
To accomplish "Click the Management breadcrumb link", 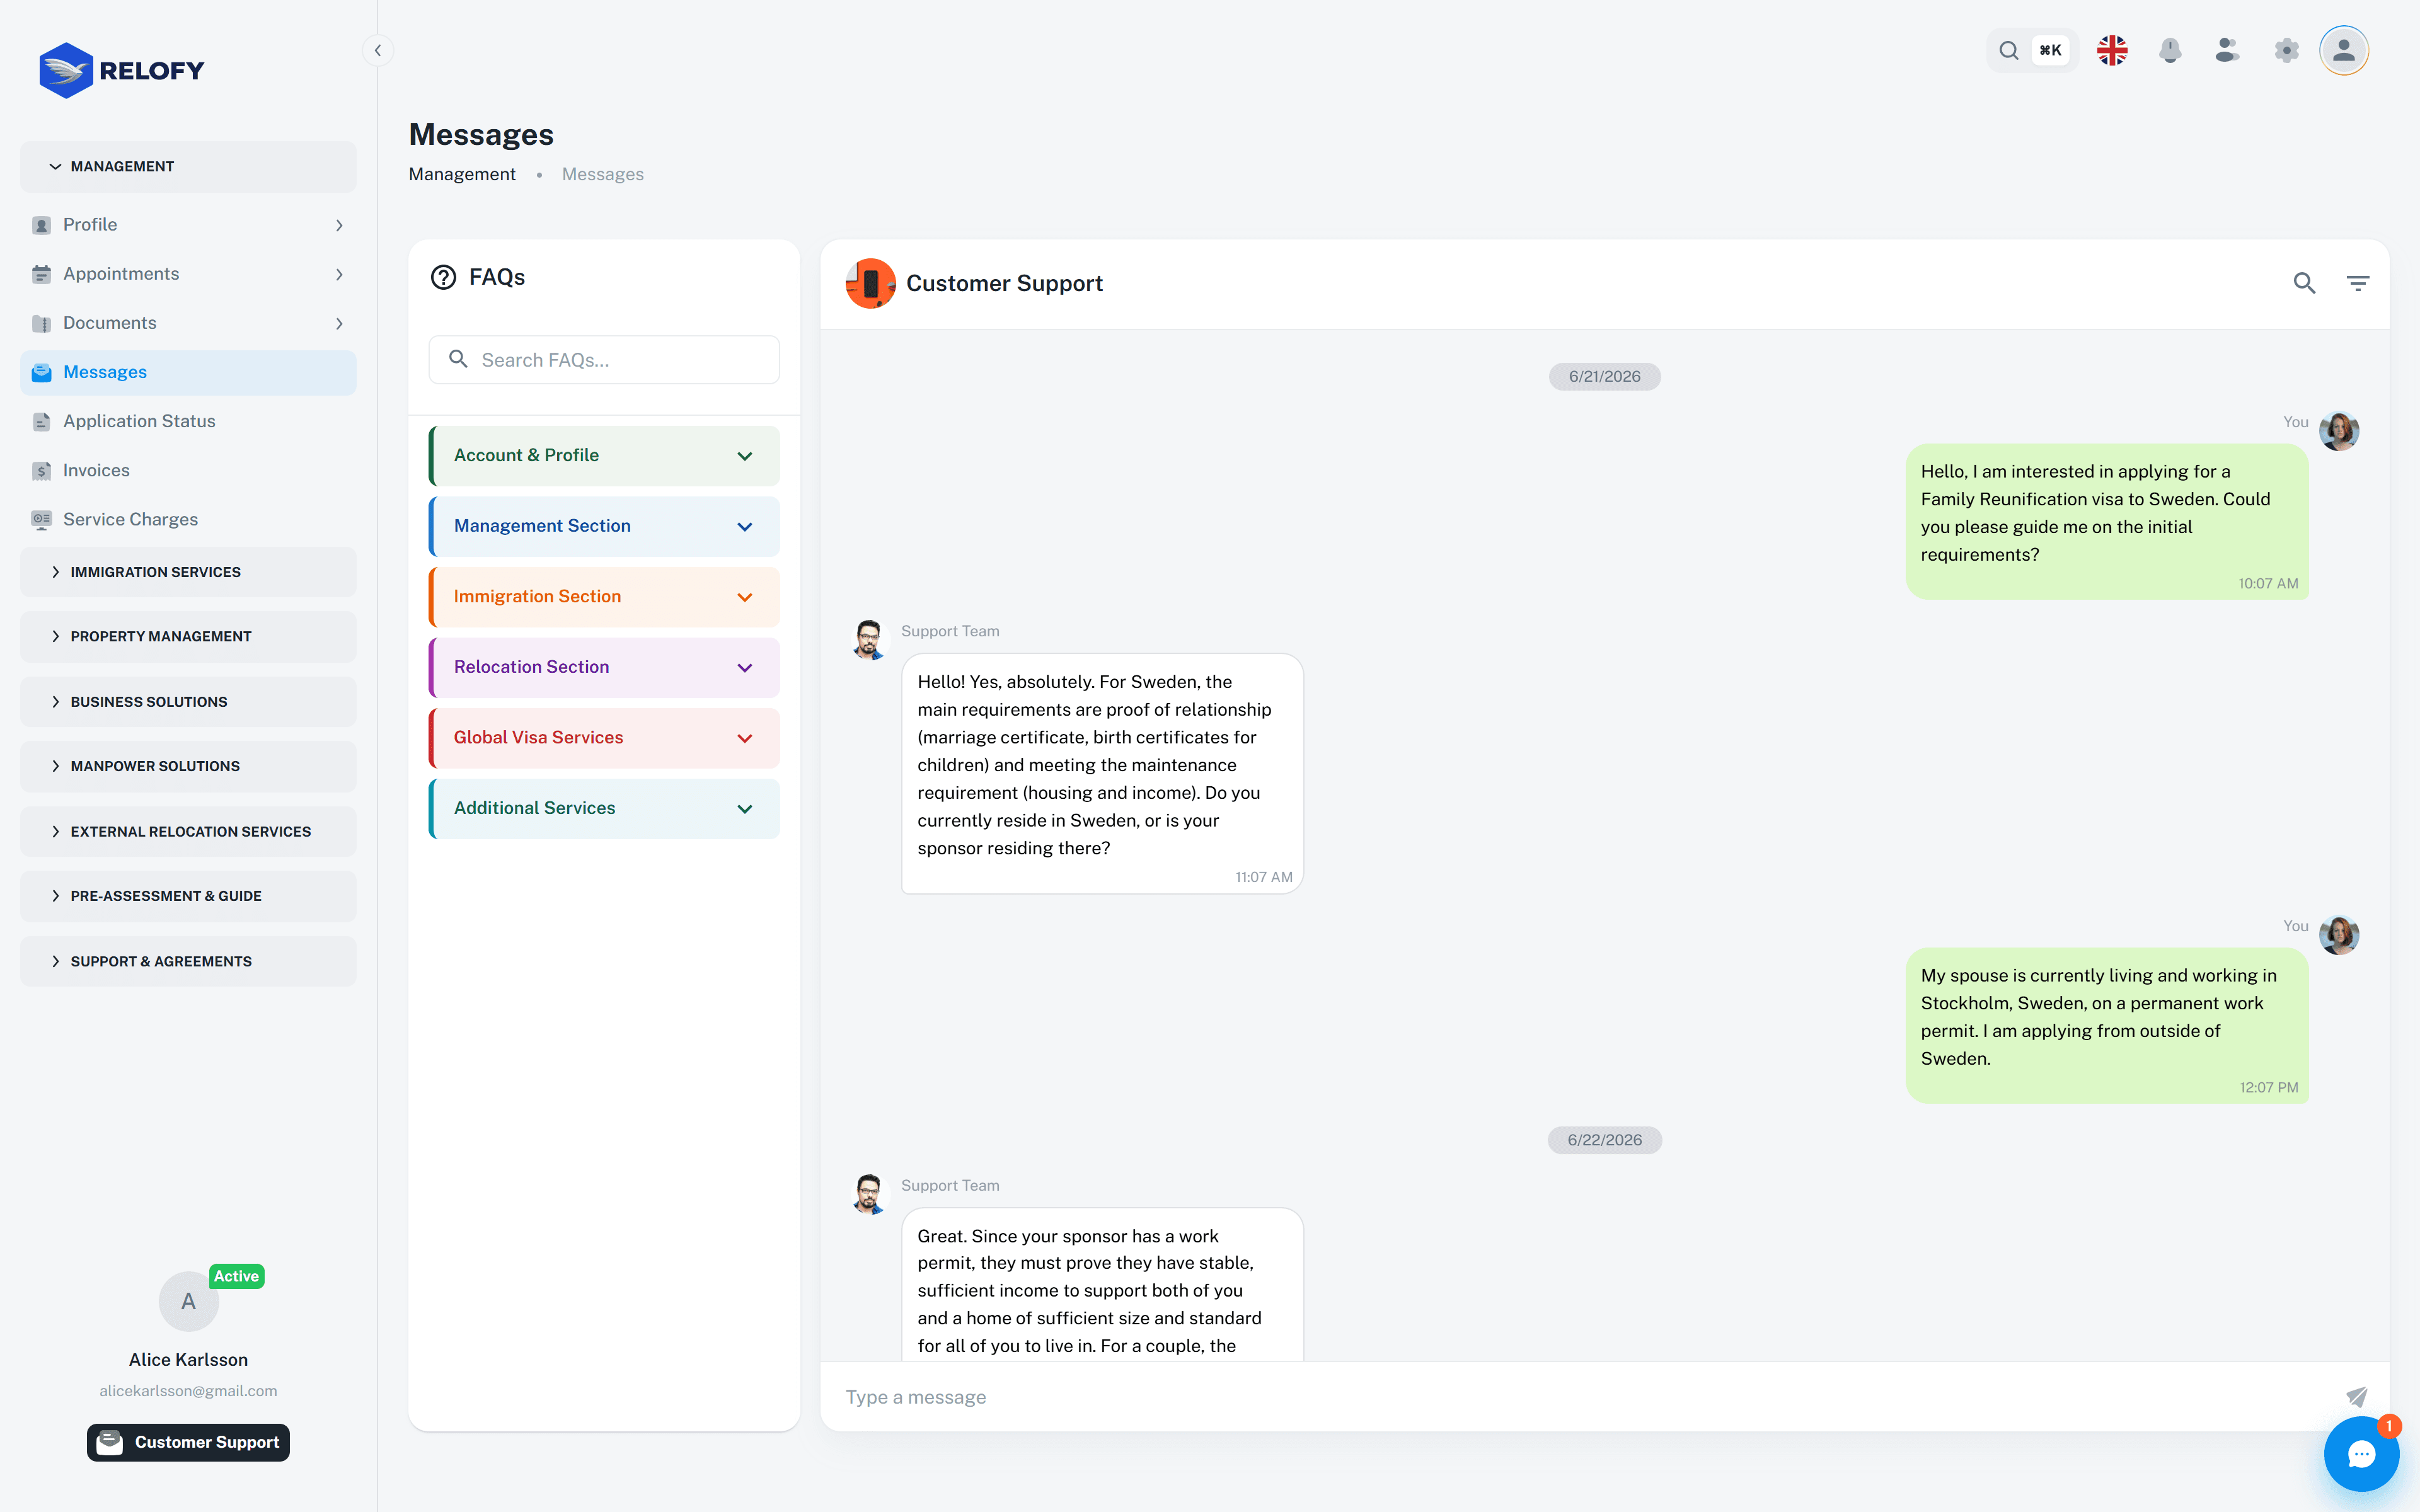I will pos(462,174).
